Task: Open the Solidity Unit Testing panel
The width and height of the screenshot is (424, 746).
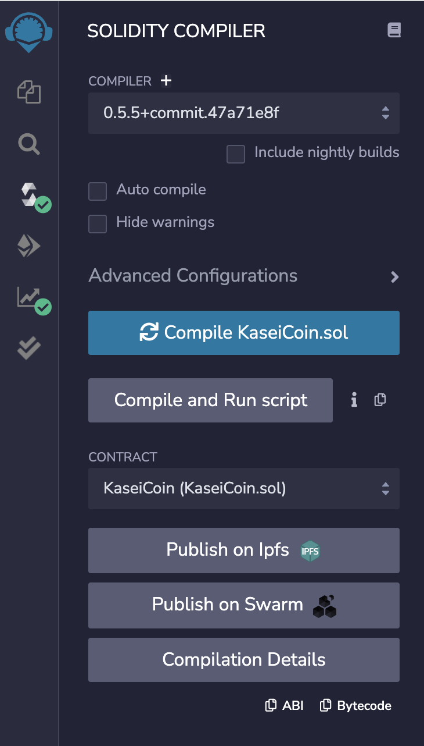Action: tap(28, 347)
